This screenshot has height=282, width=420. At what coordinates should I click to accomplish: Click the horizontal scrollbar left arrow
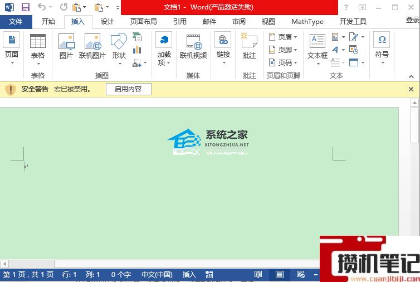[4, 264]
